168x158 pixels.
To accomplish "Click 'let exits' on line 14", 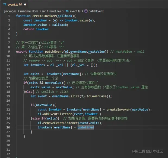I will coord(31,74).
